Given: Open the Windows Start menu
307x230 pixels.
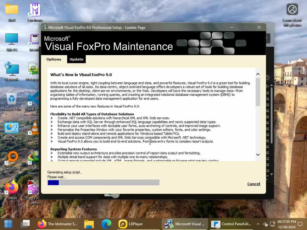Looking at the screenshot, I should pos(8,224).
